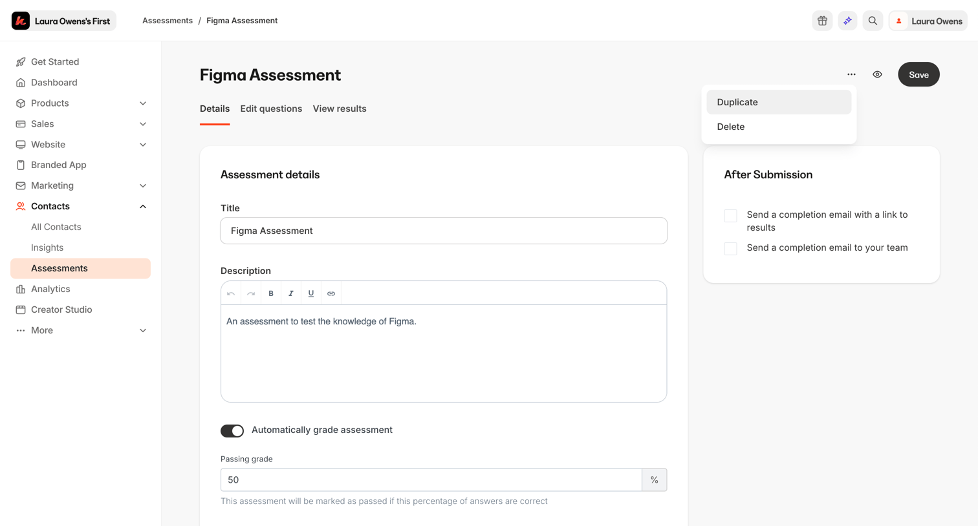Click the Products label in sidebar
The height and width of the screenshot is (526, 978).
pos(50,103)
